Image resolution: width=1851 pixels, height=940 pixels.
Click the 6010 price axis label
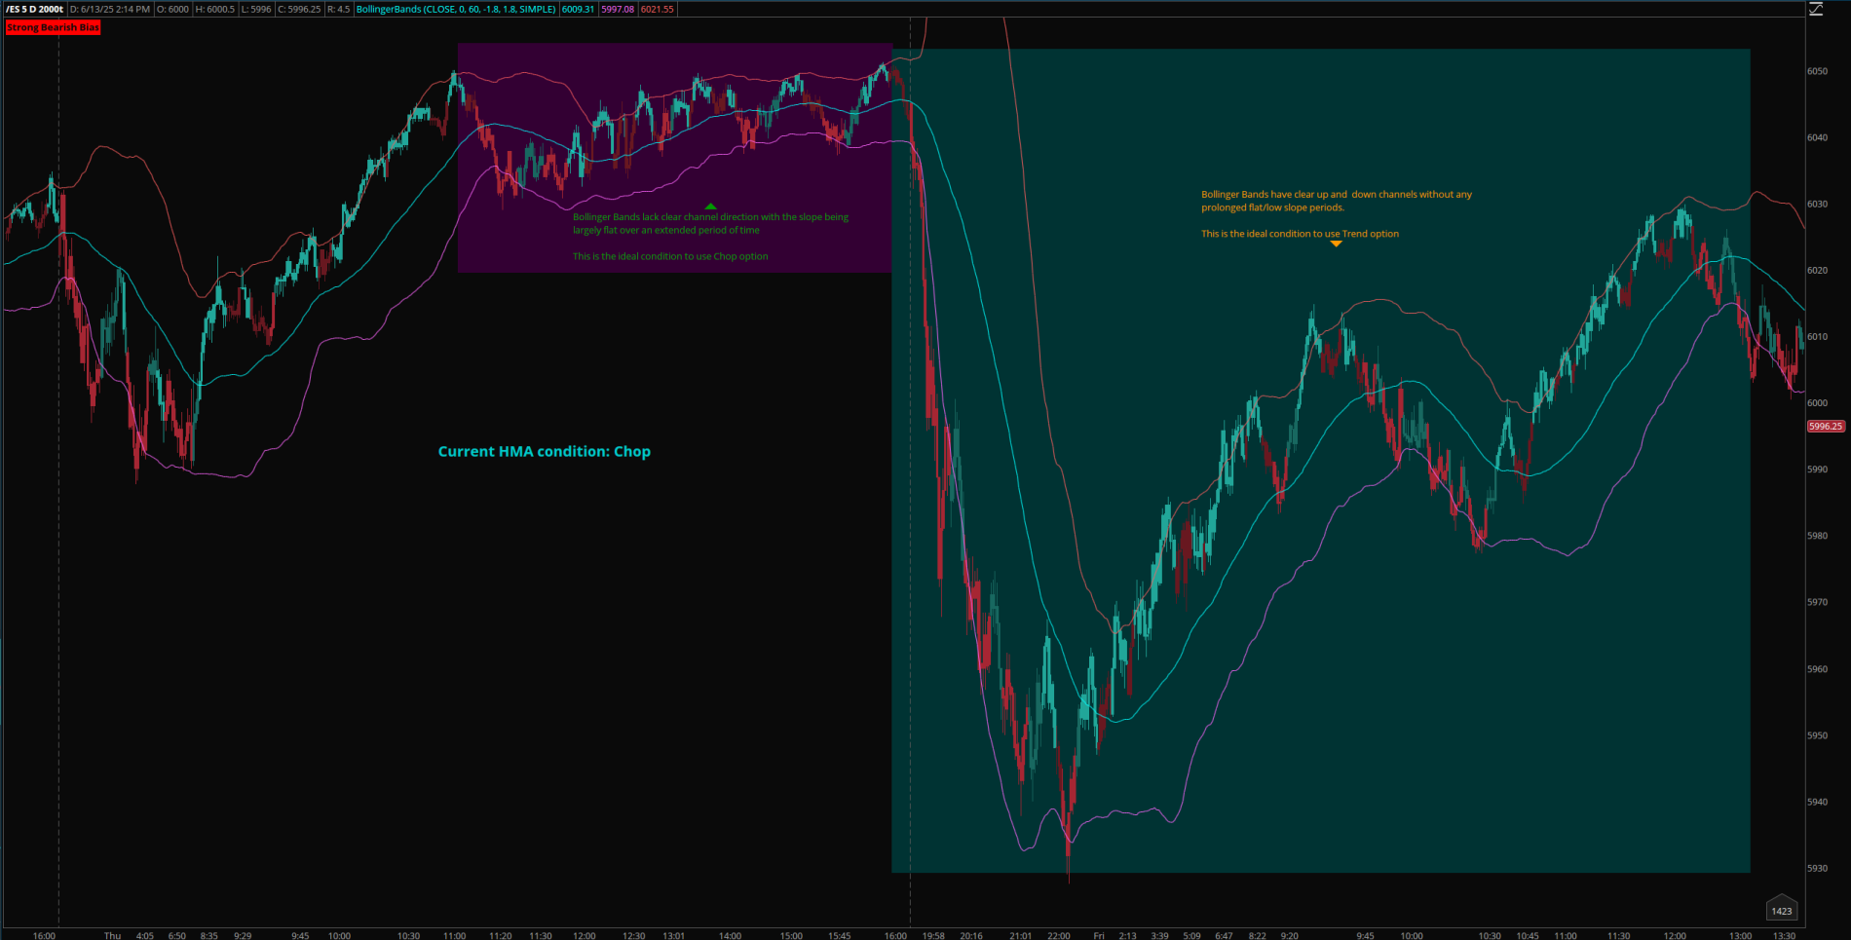tap(1817, 336)
